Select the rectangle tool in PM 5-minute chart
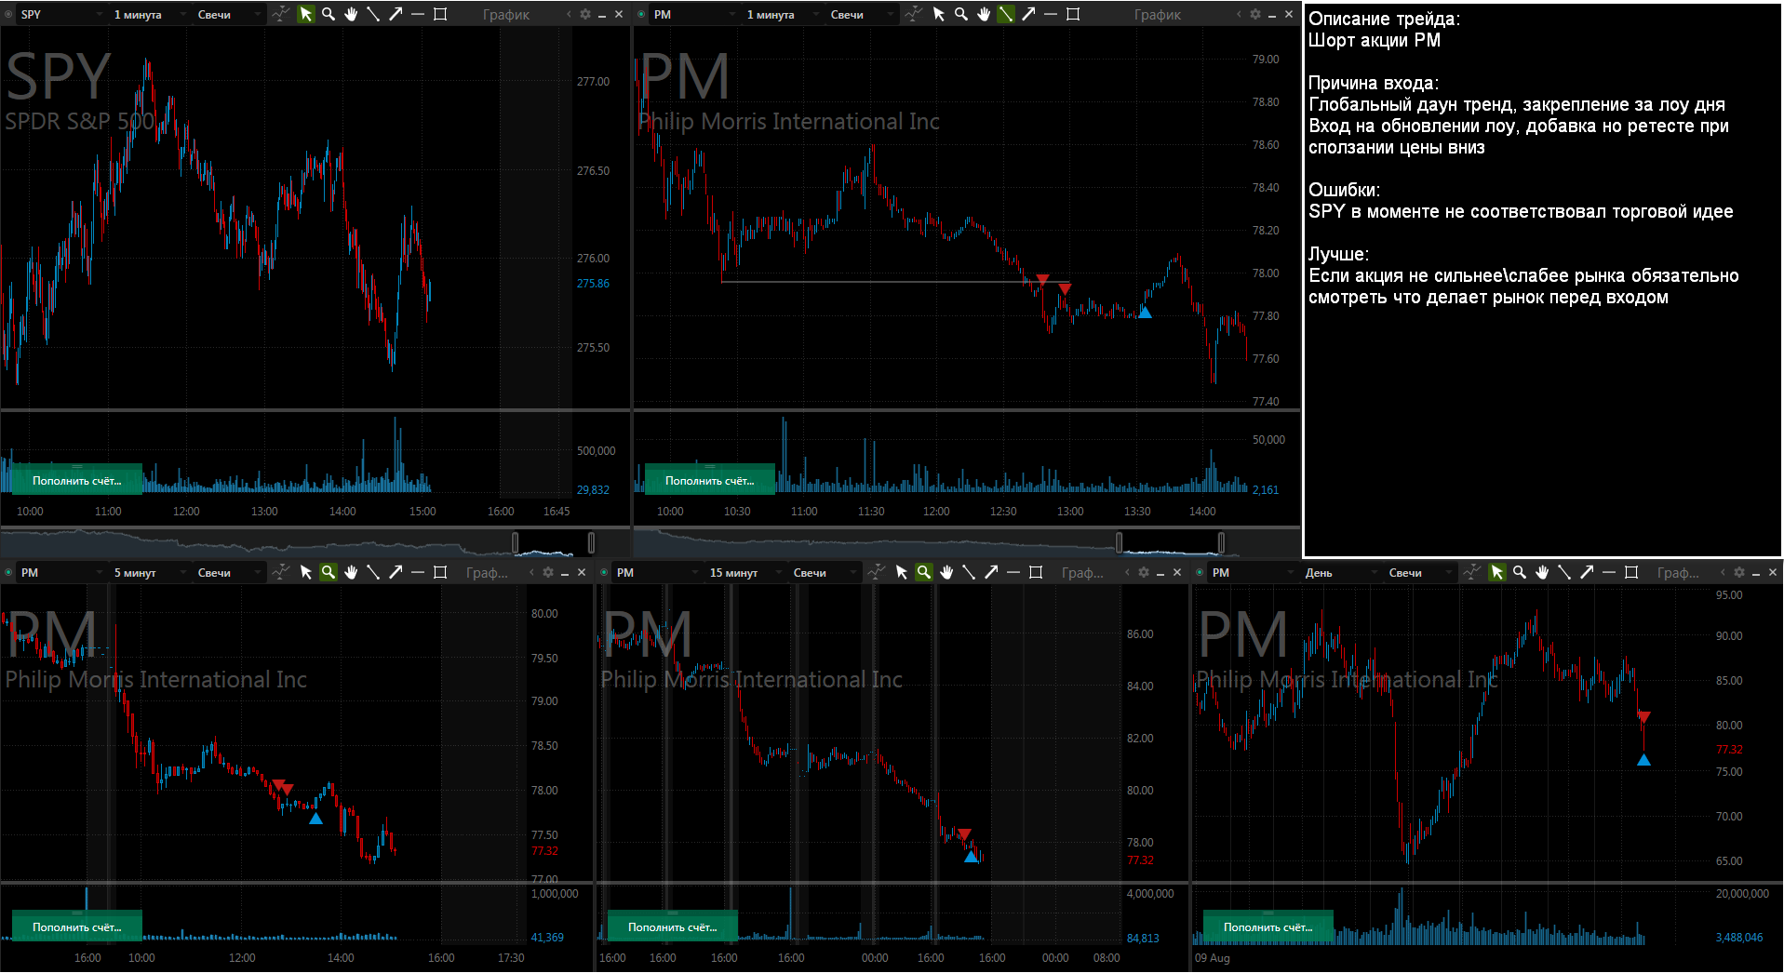This screenshot has width=1784, height=973. (440, 572)
